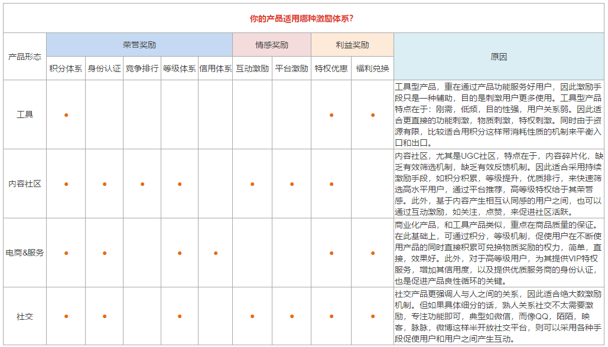The height and width of the screenshot is (347, 608).
Task: Click the 电商&服务 row 福利兑换 dot
Action: click(x=373, y=253)
